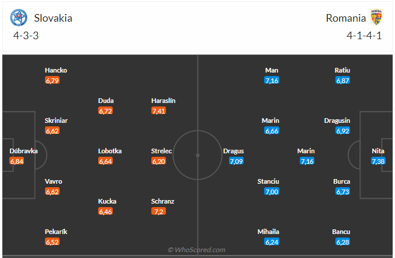Select the Romania team name

click(x=345, y=18)
